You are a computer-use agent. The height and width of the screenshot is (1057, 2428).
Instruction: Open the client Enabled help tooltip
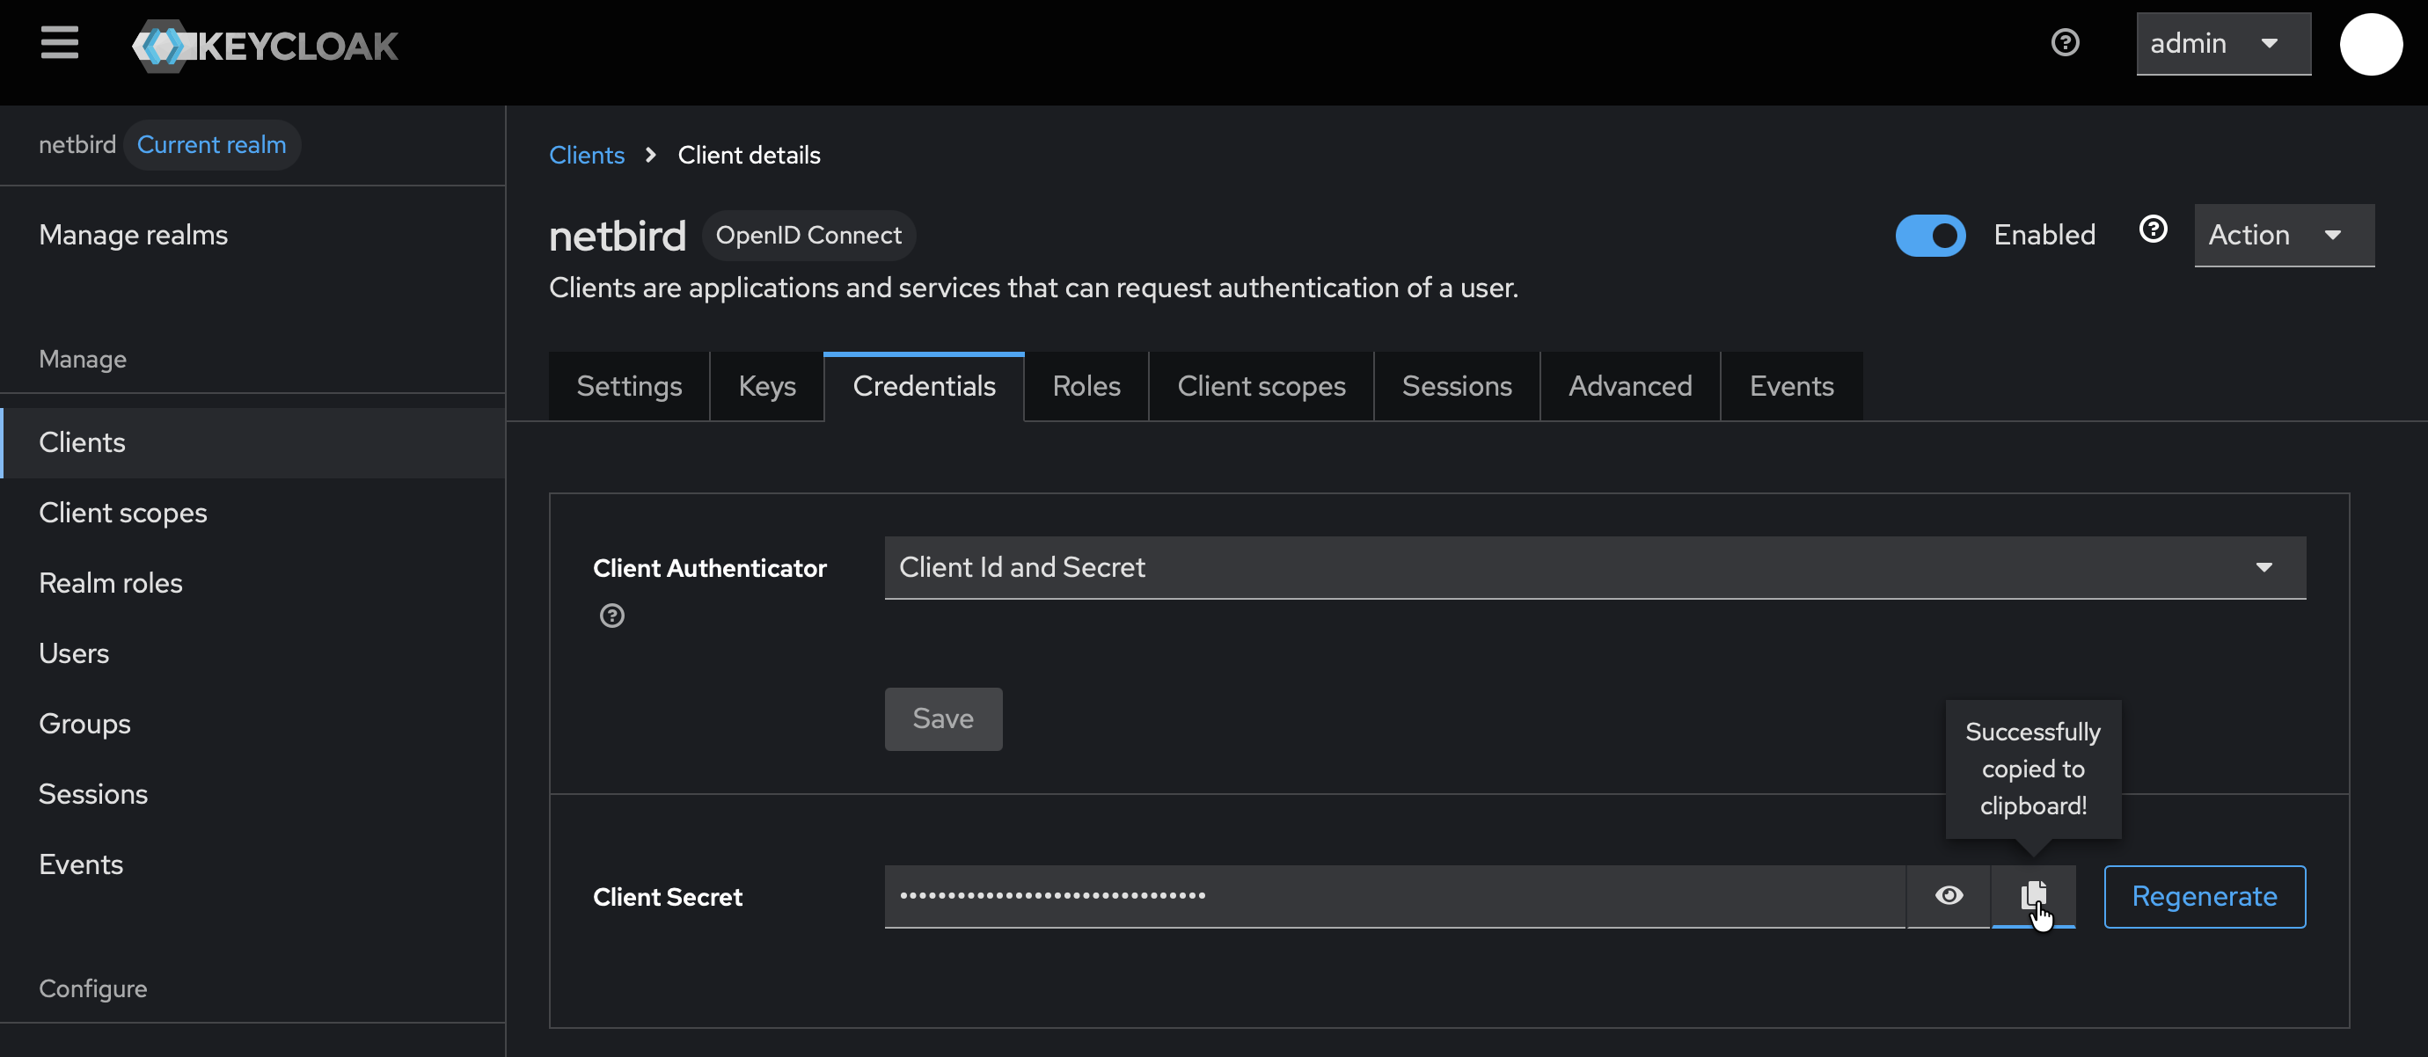pyautogui.click(x=2154, y=229)
